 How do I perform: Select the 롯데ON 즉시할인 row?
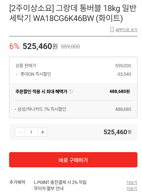coord(73,74)
